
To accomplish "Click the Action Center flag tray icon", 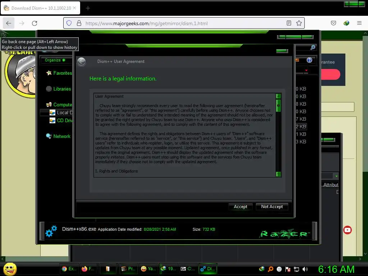I will 288,269.
